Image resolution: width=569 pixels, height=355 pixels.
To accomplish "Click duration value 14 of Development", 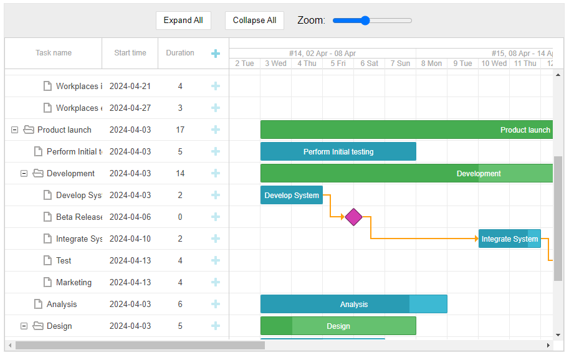I will 180,173.
